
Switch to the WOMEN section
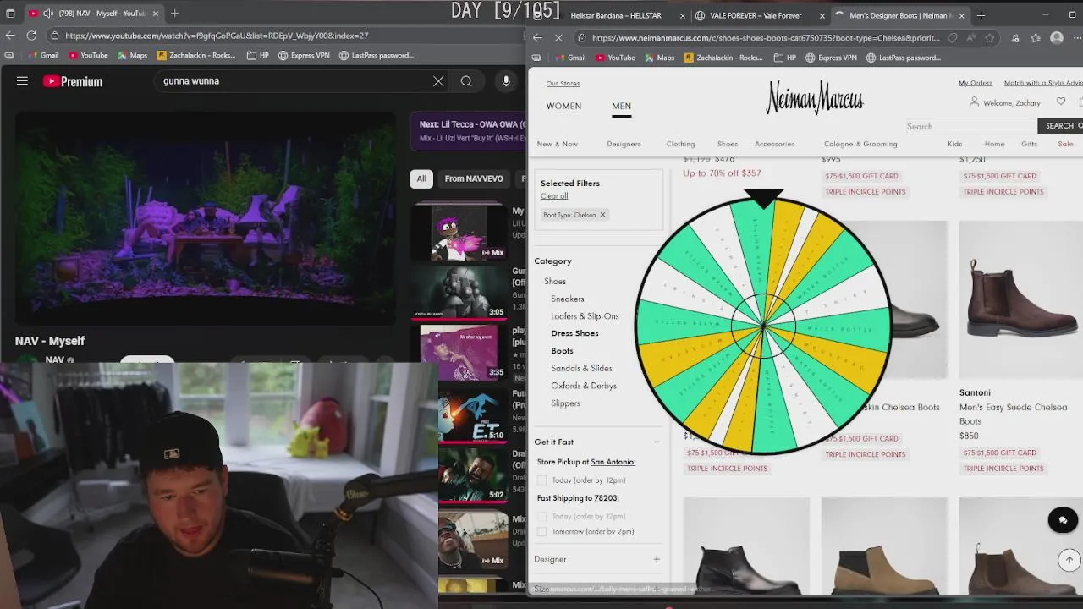pyautogui.click(x=563, y=106)
